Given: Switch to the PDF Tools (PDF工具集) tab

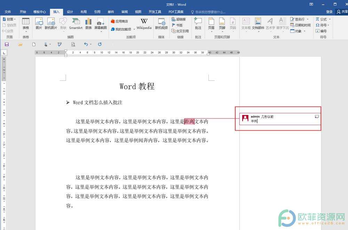Looking at the screenshot, I should 176,12.
